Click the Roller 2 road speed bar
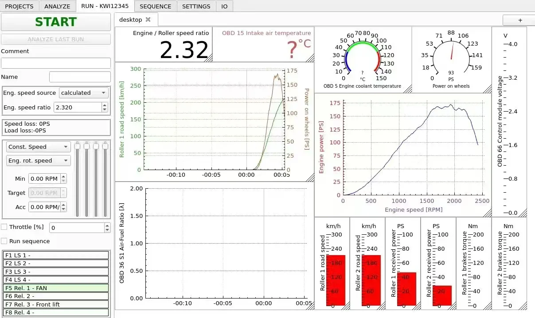Image resolution: width=535 pixels, height=318 pixels. click(371, 280)
